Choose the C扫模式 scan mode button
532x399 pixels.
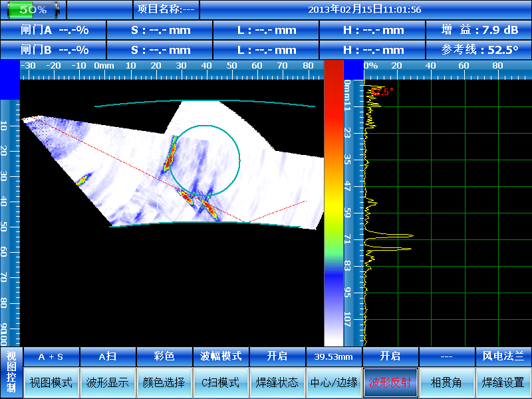click(x=221, y=383)
